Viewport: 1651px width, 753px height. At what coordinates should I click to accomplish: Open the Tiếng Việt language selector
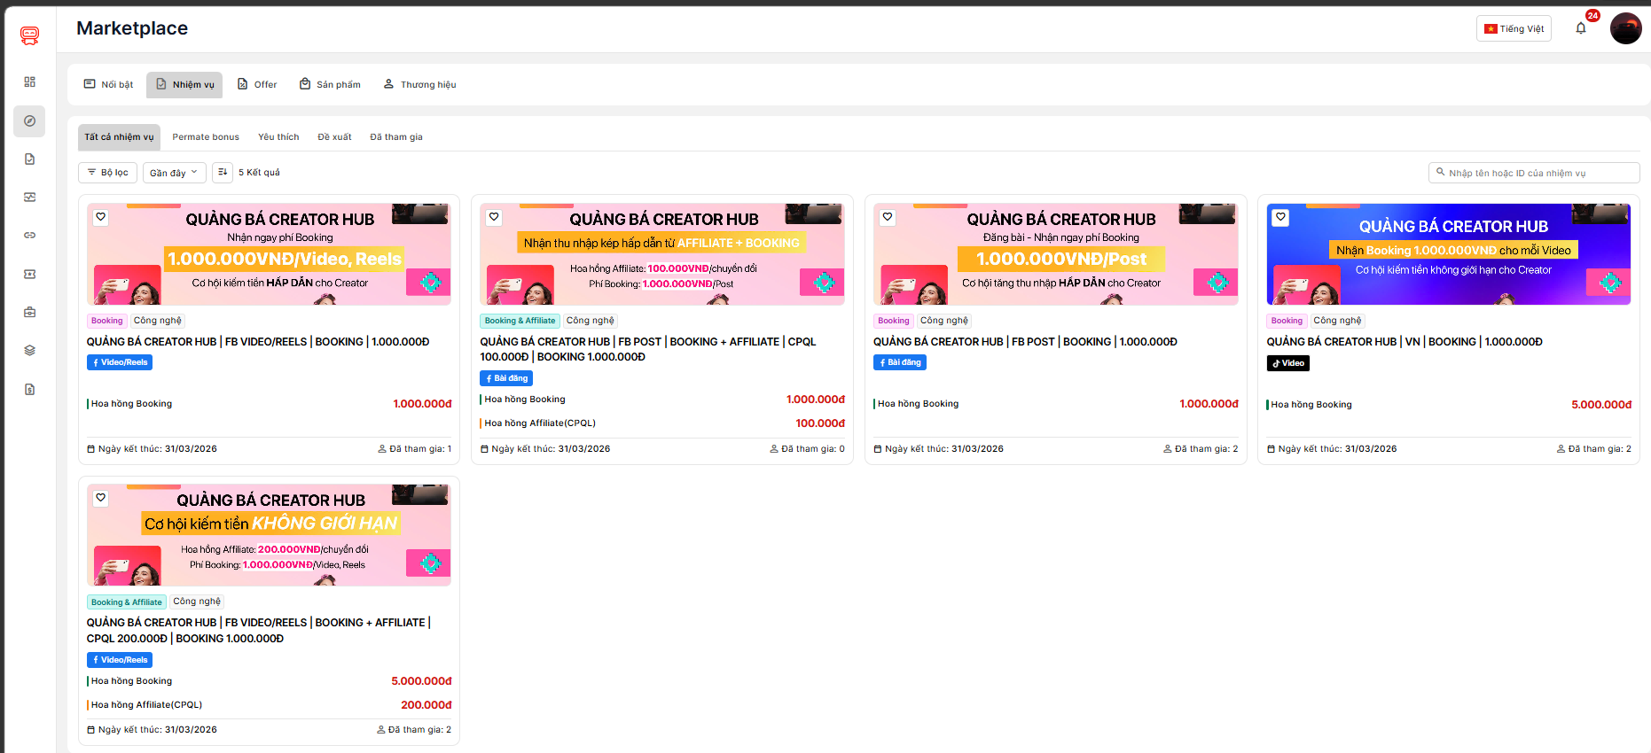(x=1514, y=28)
